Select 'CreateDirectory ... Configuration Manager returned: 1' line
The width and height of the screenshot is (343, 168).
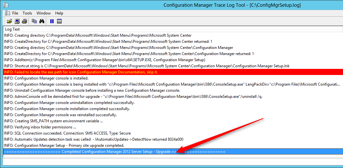tap(173, 54)
